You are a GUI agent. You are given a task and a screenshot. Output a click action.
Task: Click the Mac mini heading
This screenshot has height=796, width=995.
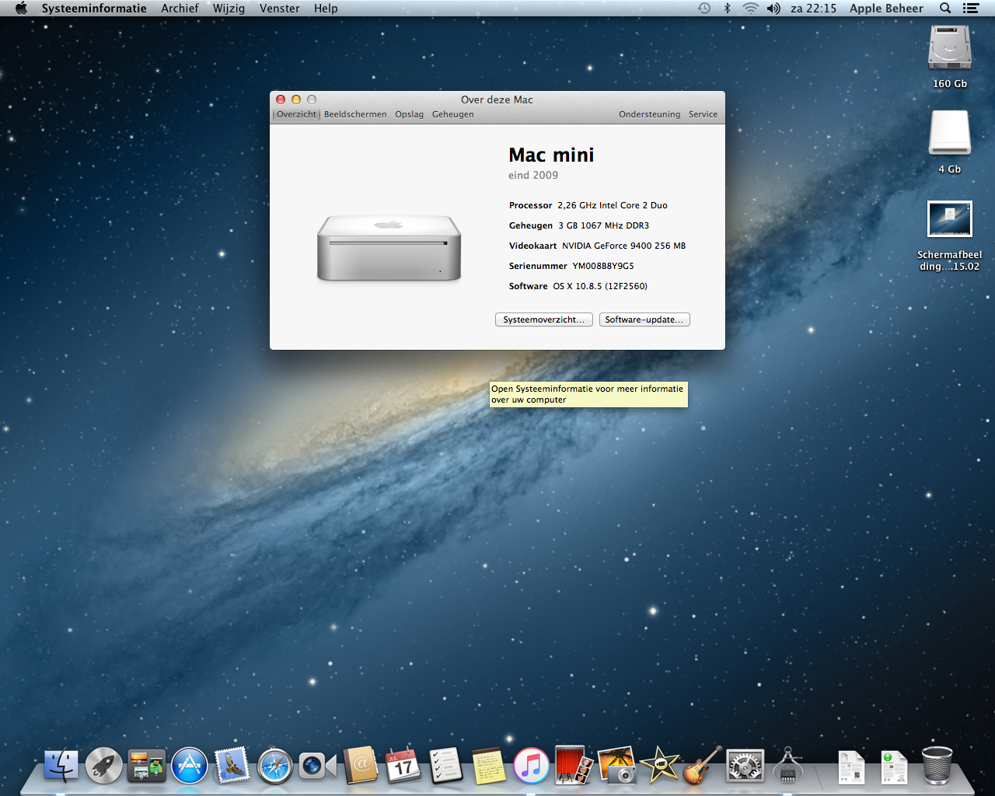(x=551, y=155)
